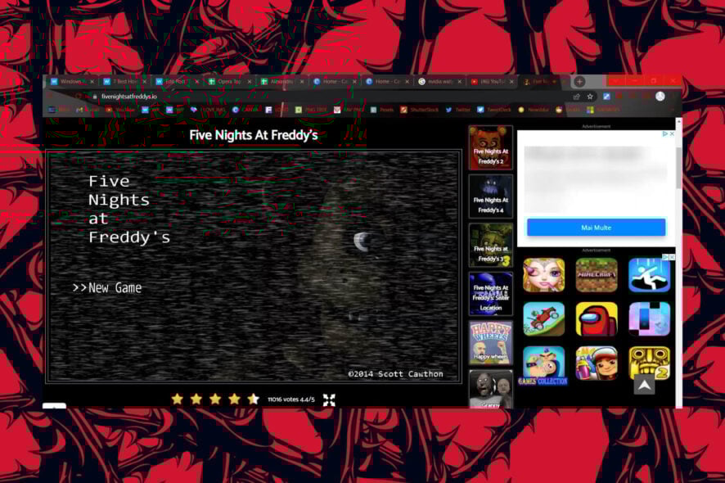Toggle fullscreen for the game
The height and width of the screenshot is (483, 725).
point(329,399)
